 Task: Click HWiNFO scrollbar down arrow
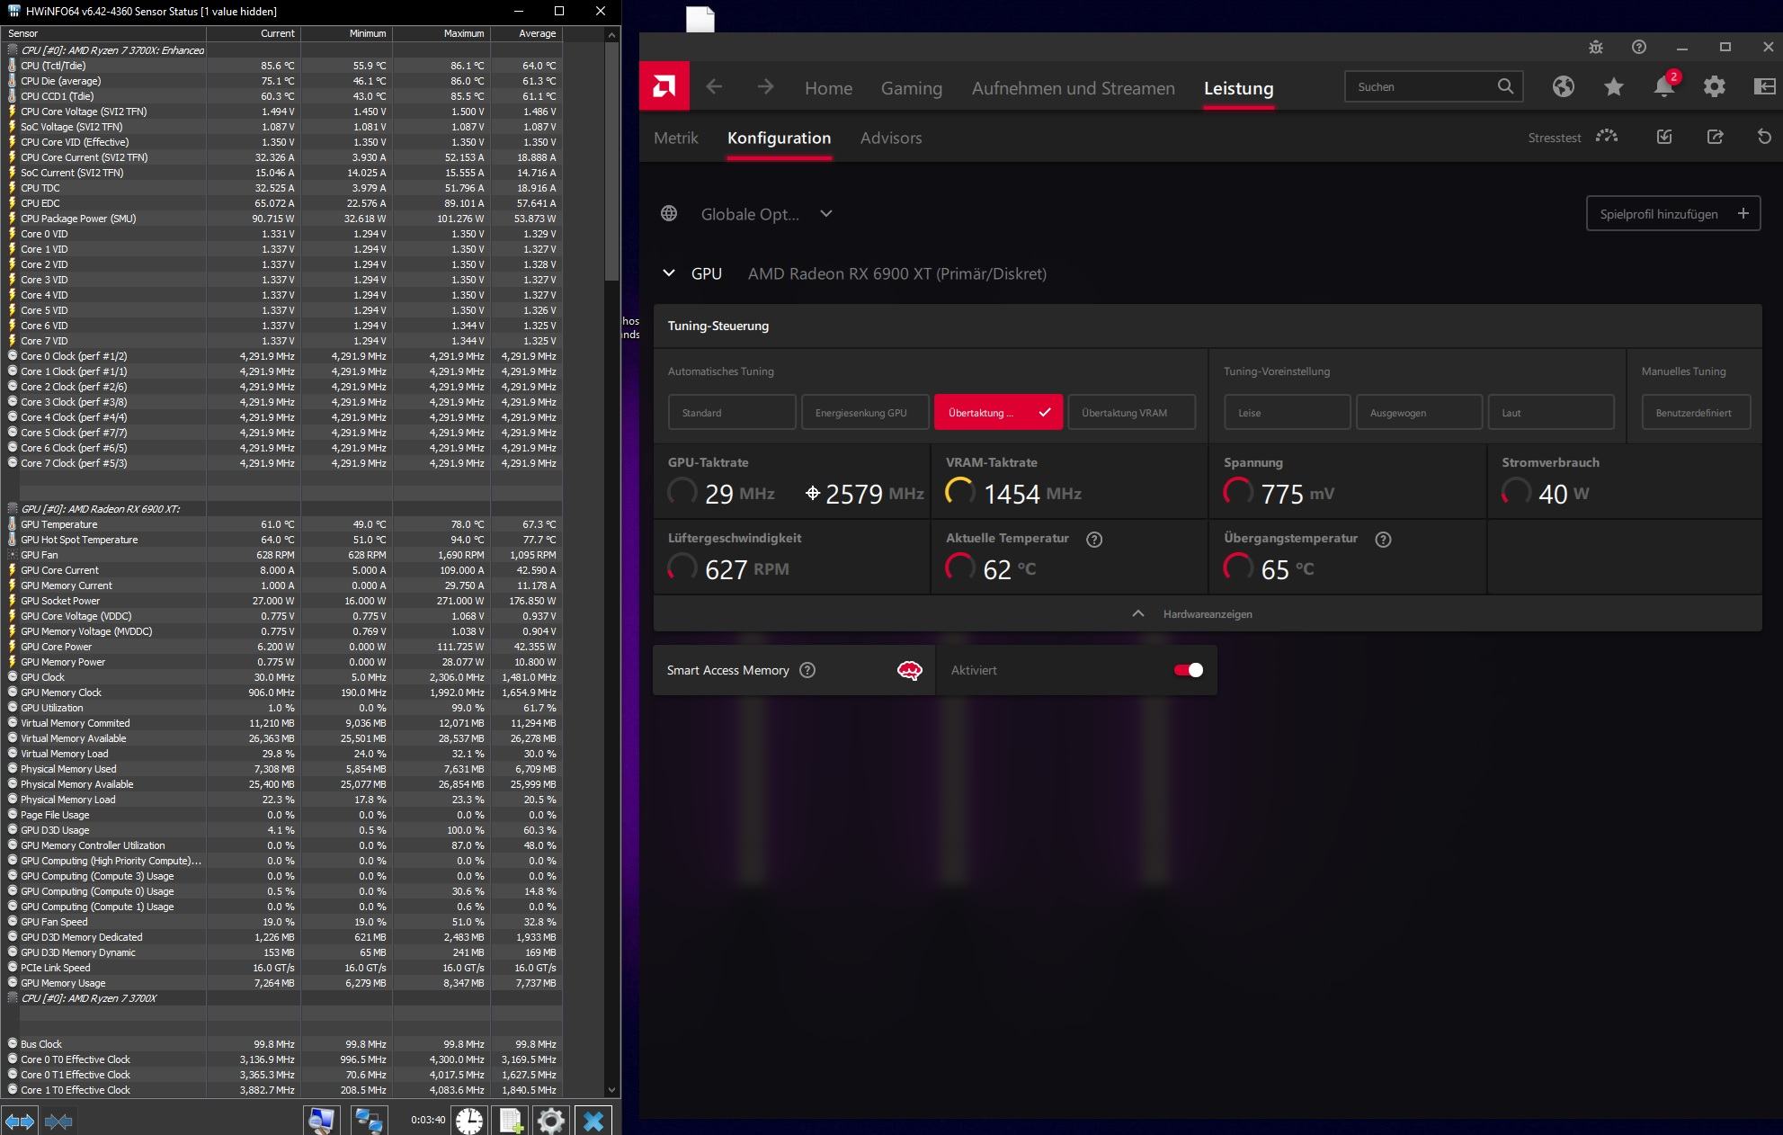tap(612, 1090)
